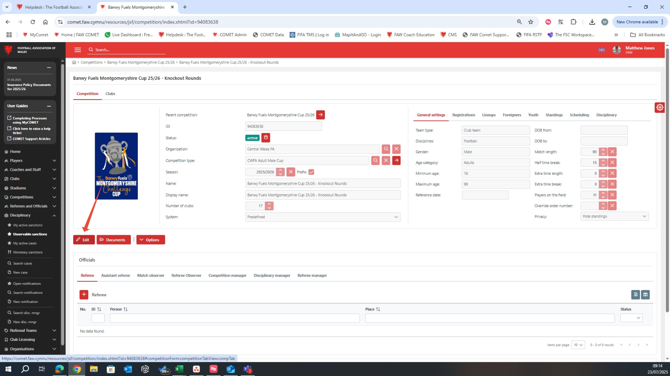
Task: Select the Competition manager officials tab
Action: point(227,276)
